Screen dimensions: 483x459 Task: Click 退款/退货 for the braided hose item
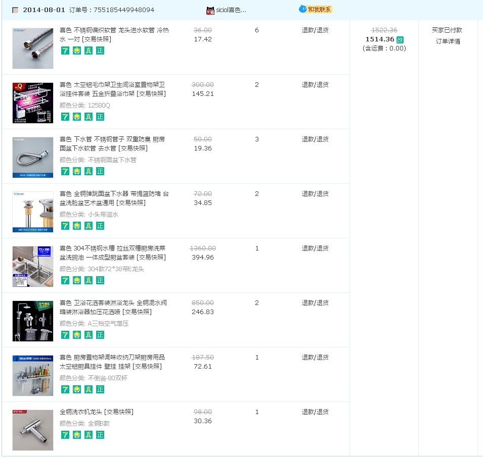tap(315, 30)
